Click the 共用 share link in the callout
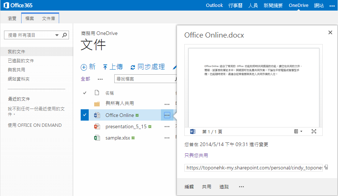The width and height of the screenshot is (338, 196). 207,187
